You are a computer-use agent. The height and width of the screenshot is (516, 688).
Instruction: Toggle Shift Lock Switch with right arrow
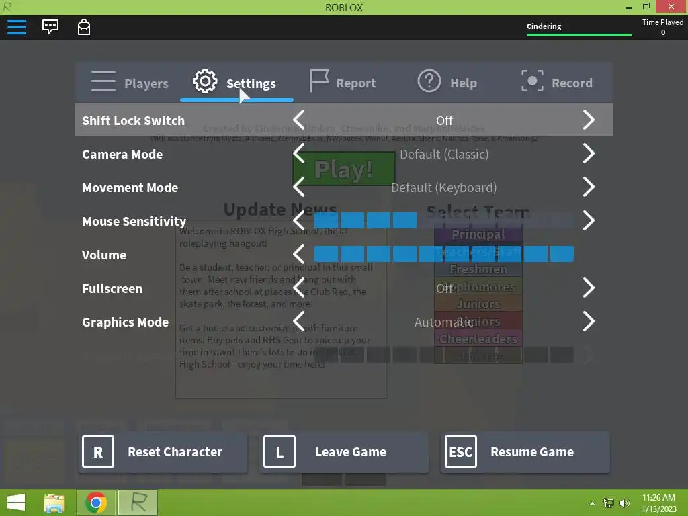pyautogui.click(x=589, y=120)
